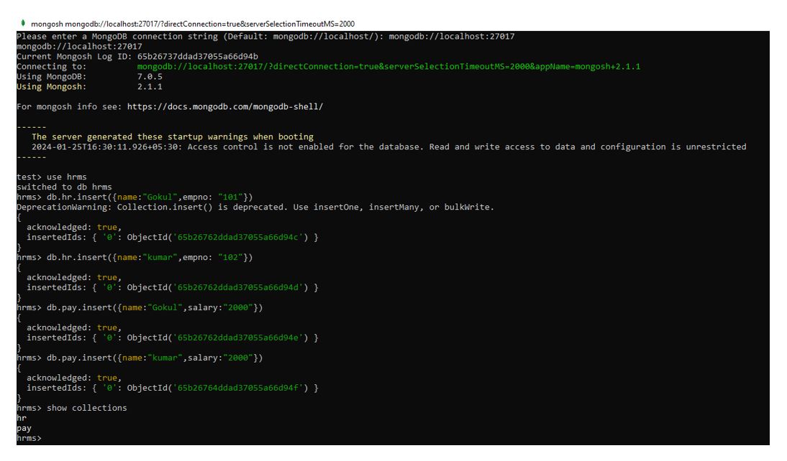
Task: Click the green connection string URL
Action: coord(388,66)
